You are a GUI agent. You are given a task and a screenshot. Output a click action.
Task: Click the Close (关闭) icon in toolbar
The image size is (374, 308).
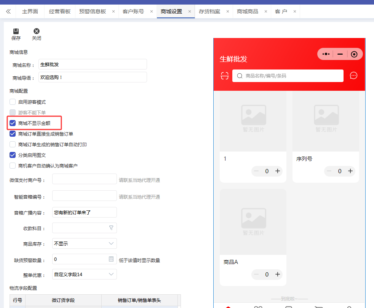click(x=37, y=32)
